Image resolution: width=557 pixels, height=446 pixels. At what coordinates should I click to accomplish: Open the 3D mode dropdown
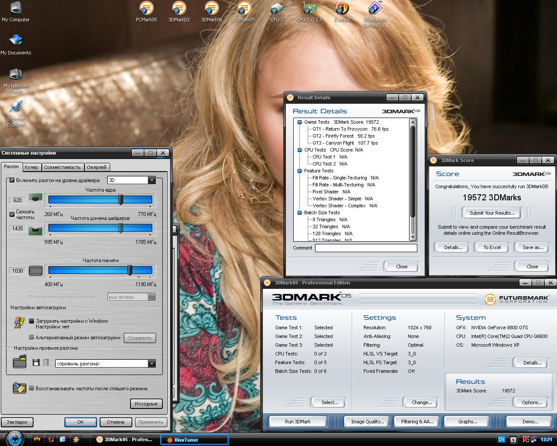pos(131,180)
